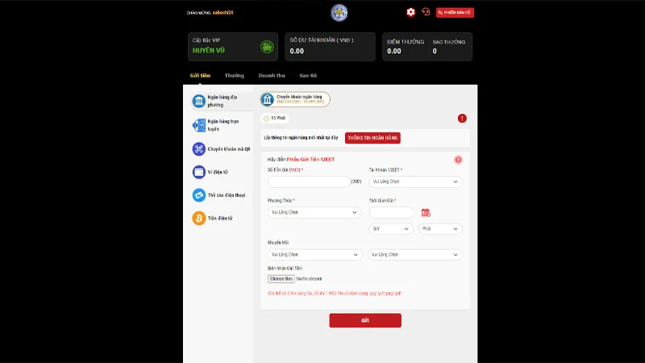
Task: Switch to Thưởng tab
Action: 234,76
